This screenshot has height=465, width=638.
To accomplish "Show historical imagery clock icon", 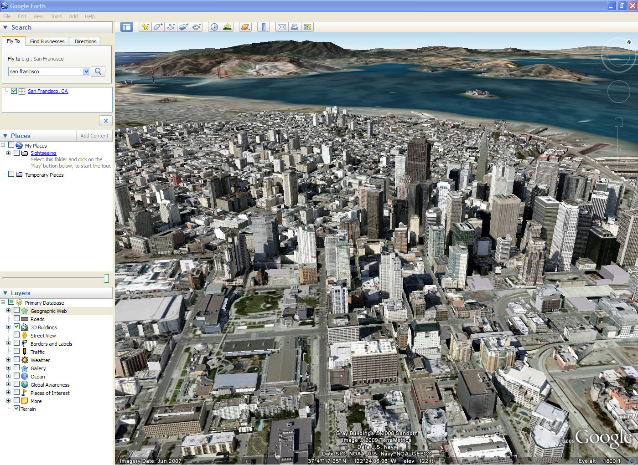I will tap(214, 27).
